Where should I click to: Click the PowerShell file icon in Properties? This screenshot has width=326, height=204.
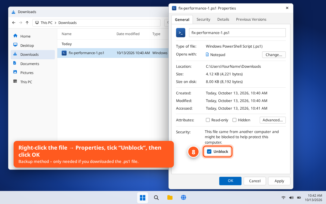(181, 33)
